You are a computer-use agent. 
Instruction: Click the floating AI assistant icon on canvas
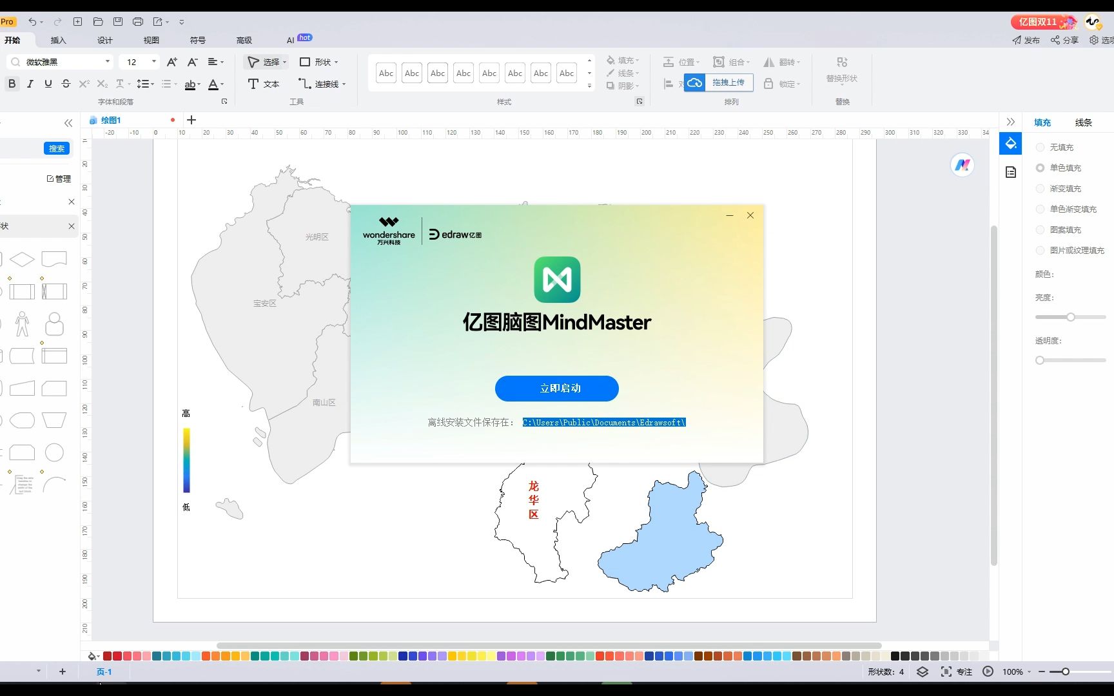click(963, 165)
